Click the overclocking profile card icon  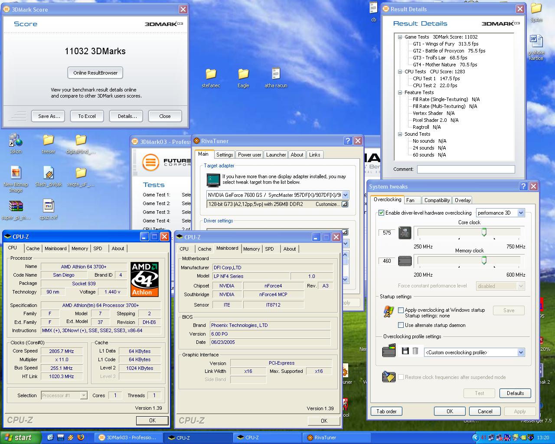[389, 350]
